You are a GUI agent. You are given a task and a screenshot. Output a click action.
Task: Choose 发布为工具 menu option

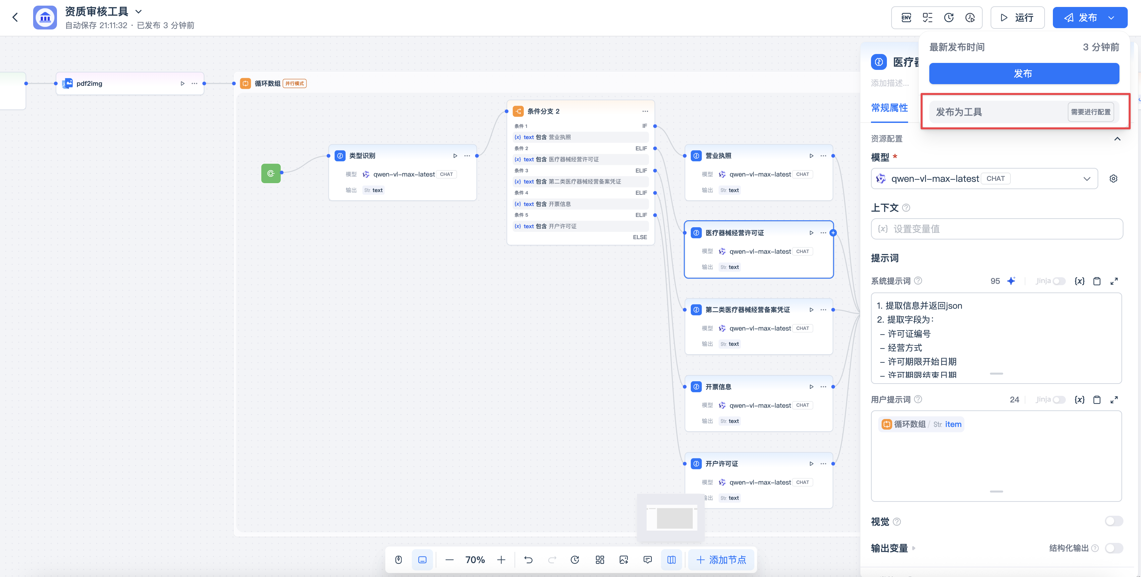click(x=959, y=112)
